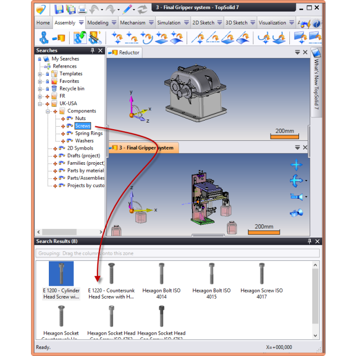Click the blue Help question mark icon
This screenshot has width=356, height=356.
pos(316,23)
